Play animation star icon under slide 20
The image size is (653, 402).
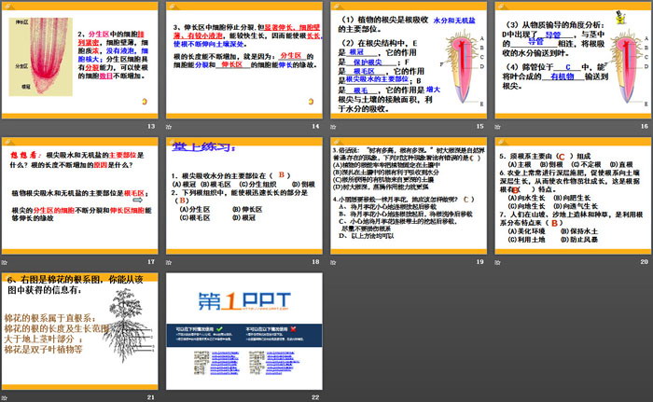(x=497, y=262)
